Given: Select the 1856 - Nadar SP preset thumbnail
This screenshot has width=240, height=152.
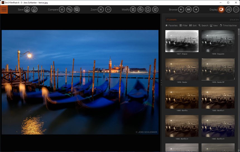Looking at the screenshot, I should pos(218,69).
